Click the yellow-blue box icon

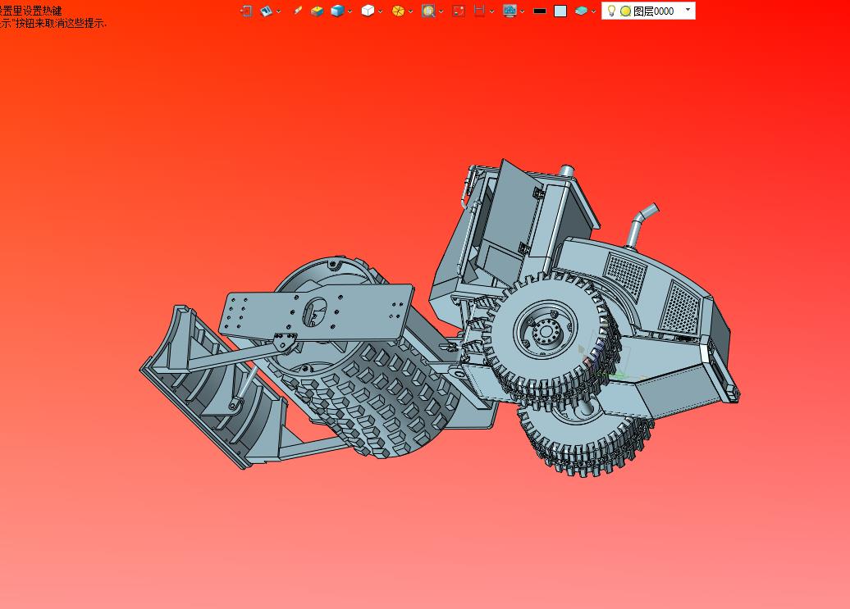318,11
